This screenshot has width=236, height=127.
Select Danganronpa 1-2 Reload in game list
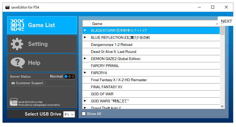point(111,45)
